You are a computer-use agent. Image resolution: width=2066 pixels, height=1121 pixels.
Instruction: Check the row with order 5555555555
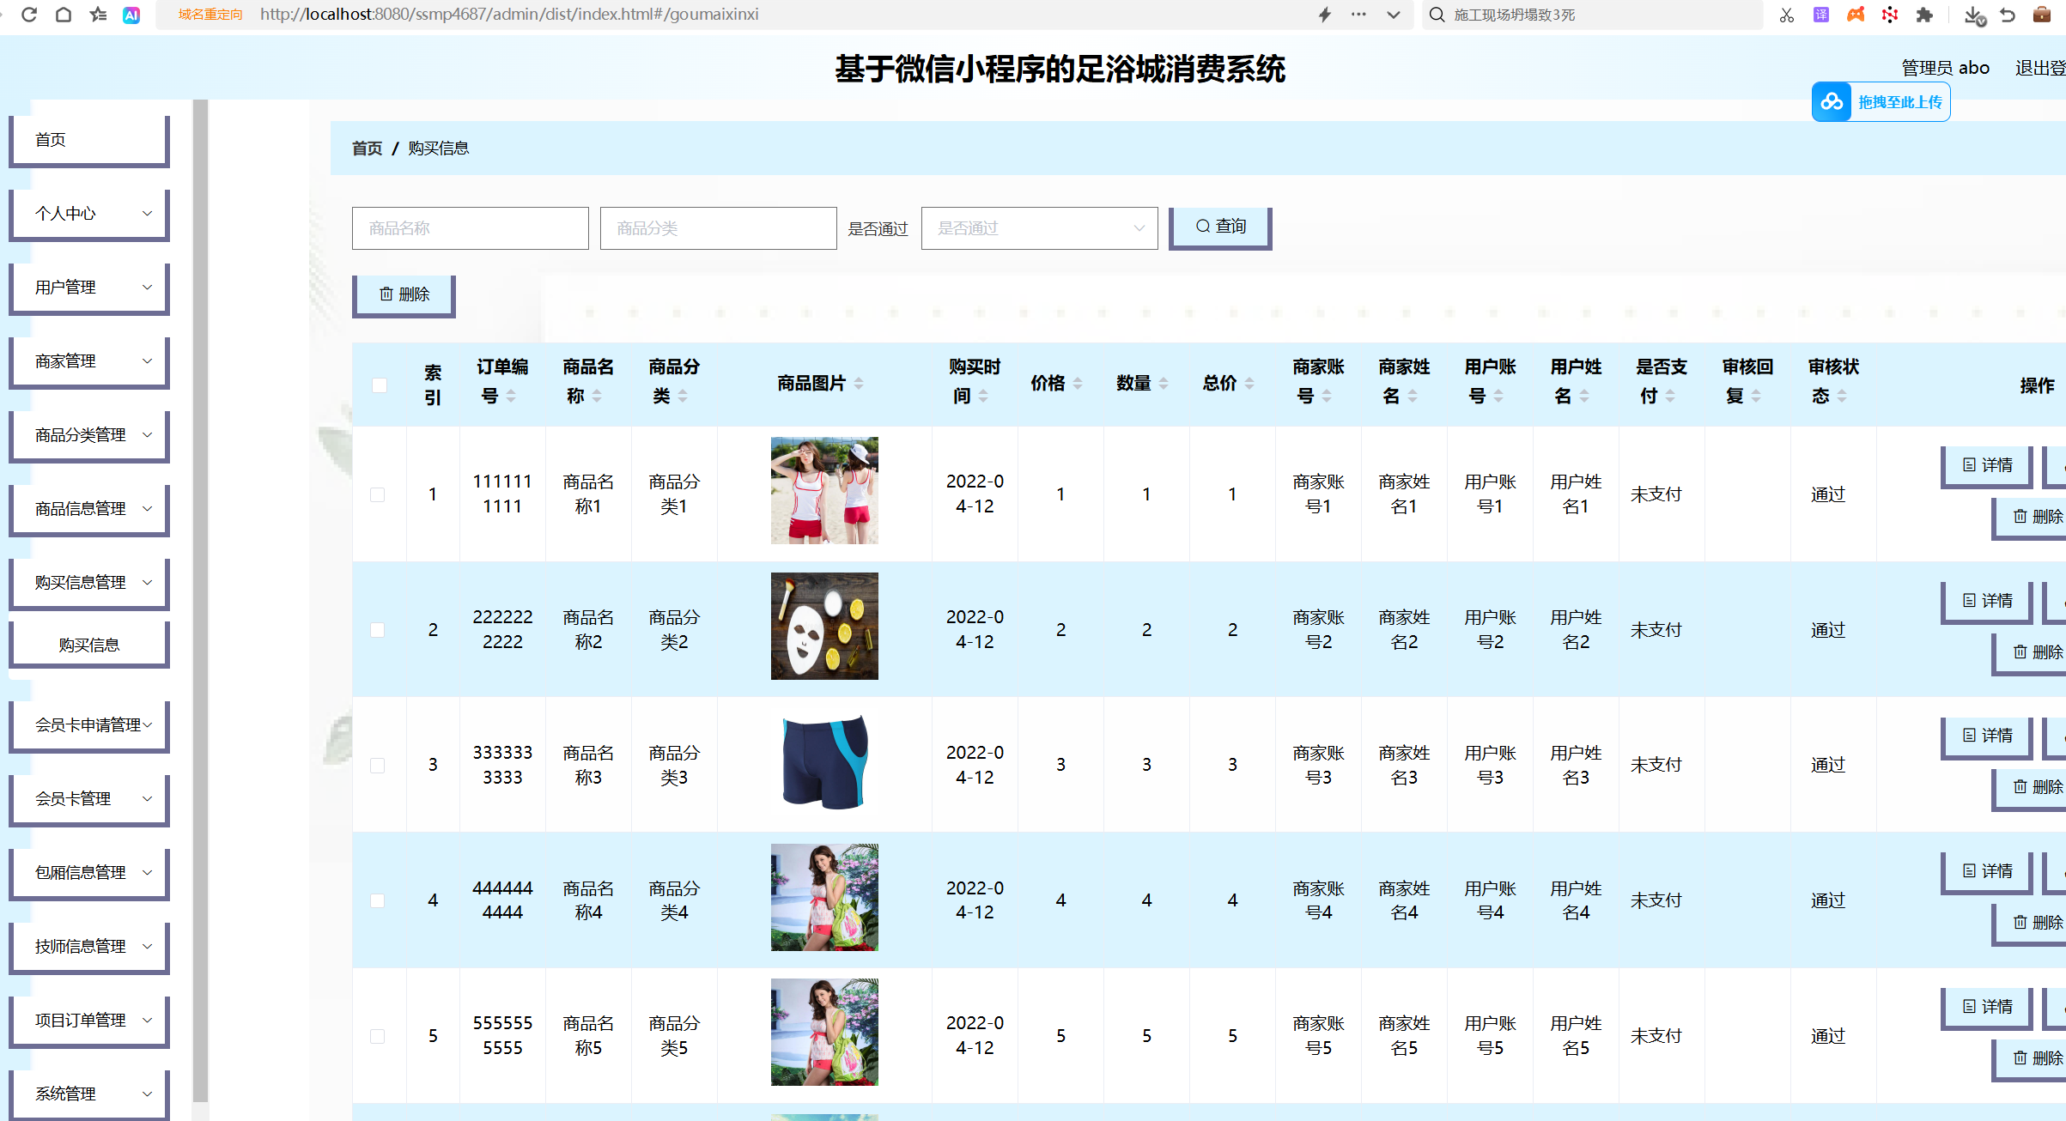377,1036
